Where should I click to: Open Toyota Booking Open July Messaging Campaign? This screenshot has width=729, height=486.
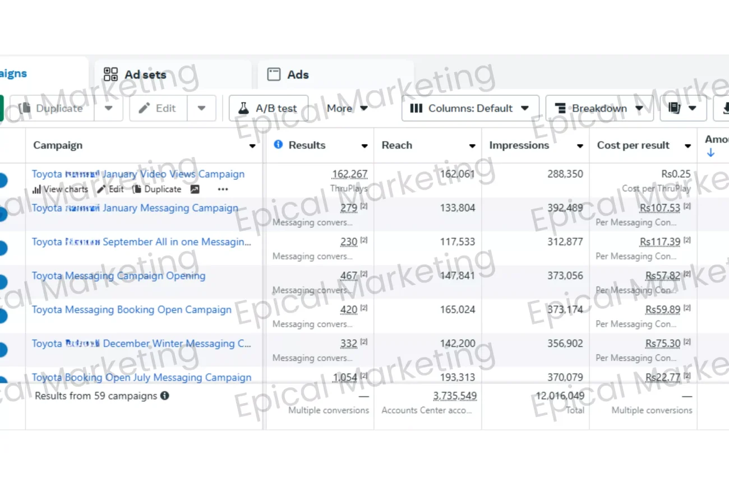point(141,377)
